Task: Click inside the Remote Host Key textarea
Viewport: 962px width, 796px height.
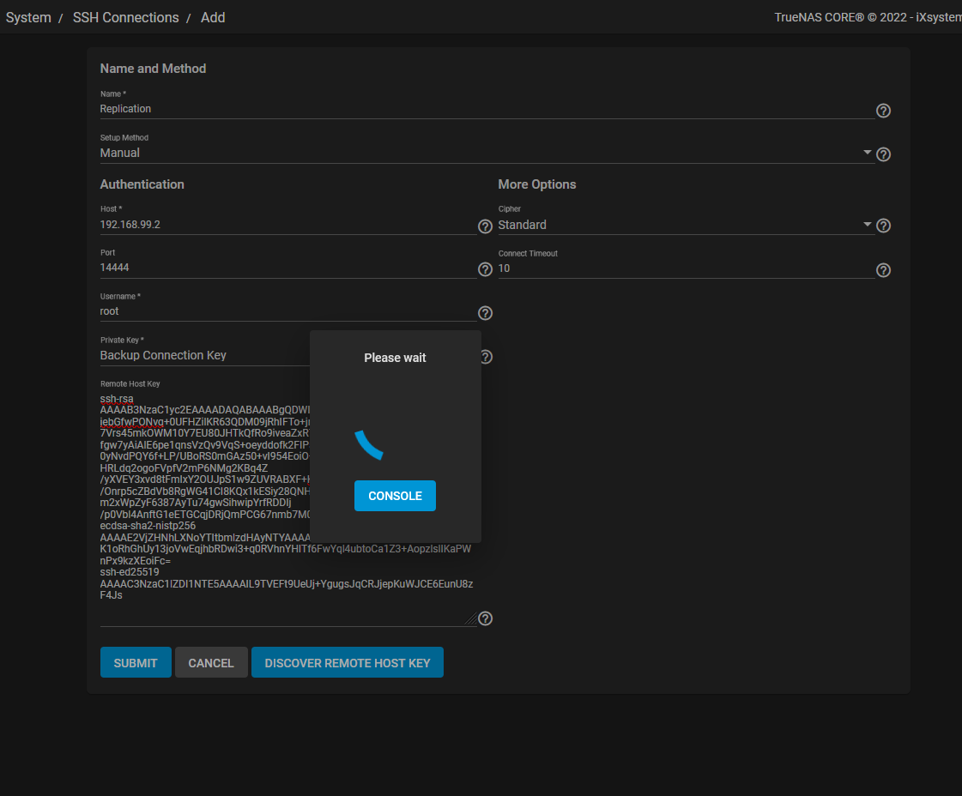Action: (287, 509)
